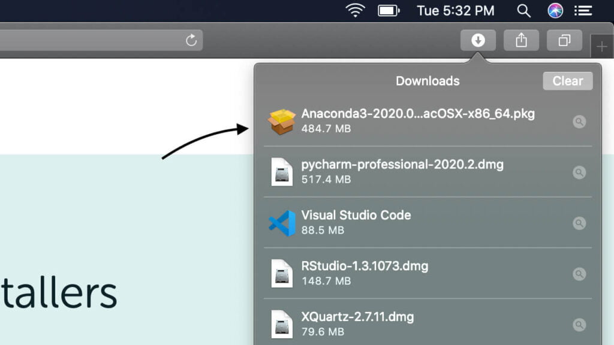Click the 517.4 MB size label
Viewport: 614px width, 345px height.
point(326,180)
